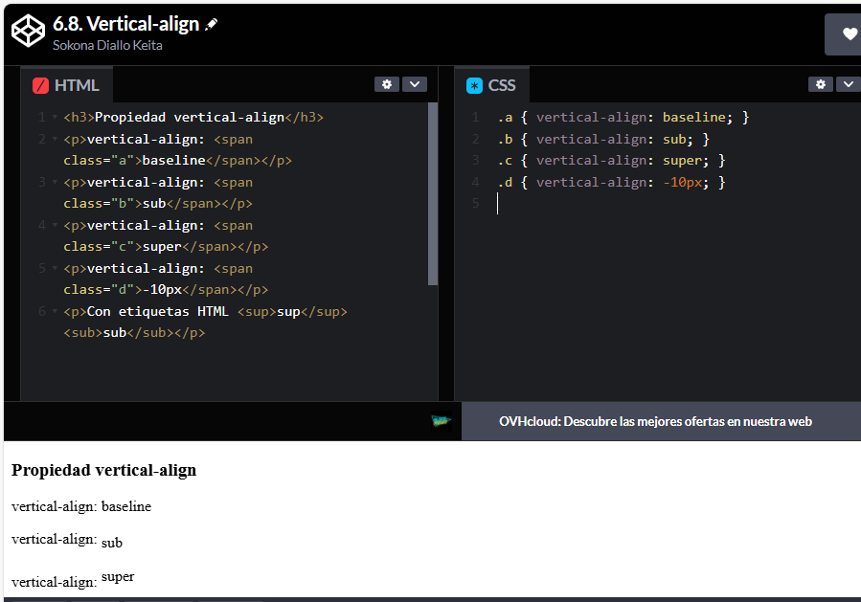Click '.d' selector in CSS editor

click(x=505, y=182)
